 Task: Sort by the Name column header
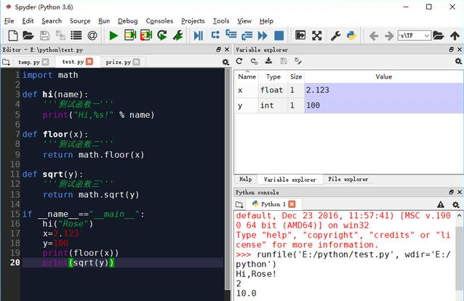click(247, 76)
